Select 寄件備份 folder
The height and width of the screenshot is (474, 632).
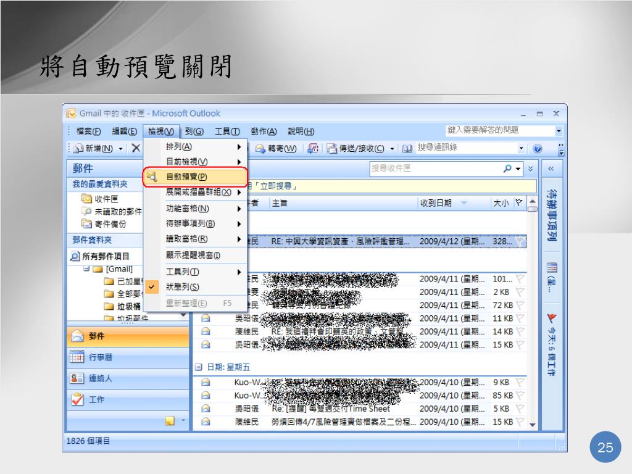104,223
